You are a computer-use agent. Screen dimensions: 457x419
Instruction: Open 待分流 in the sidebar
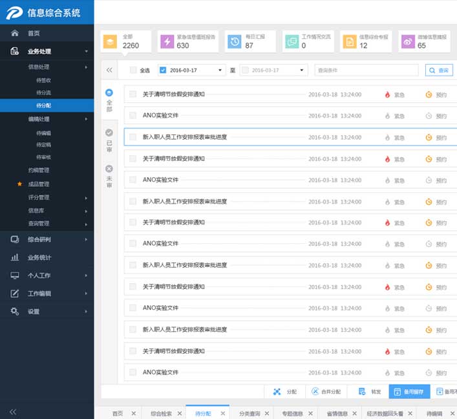tap(44, 92)
